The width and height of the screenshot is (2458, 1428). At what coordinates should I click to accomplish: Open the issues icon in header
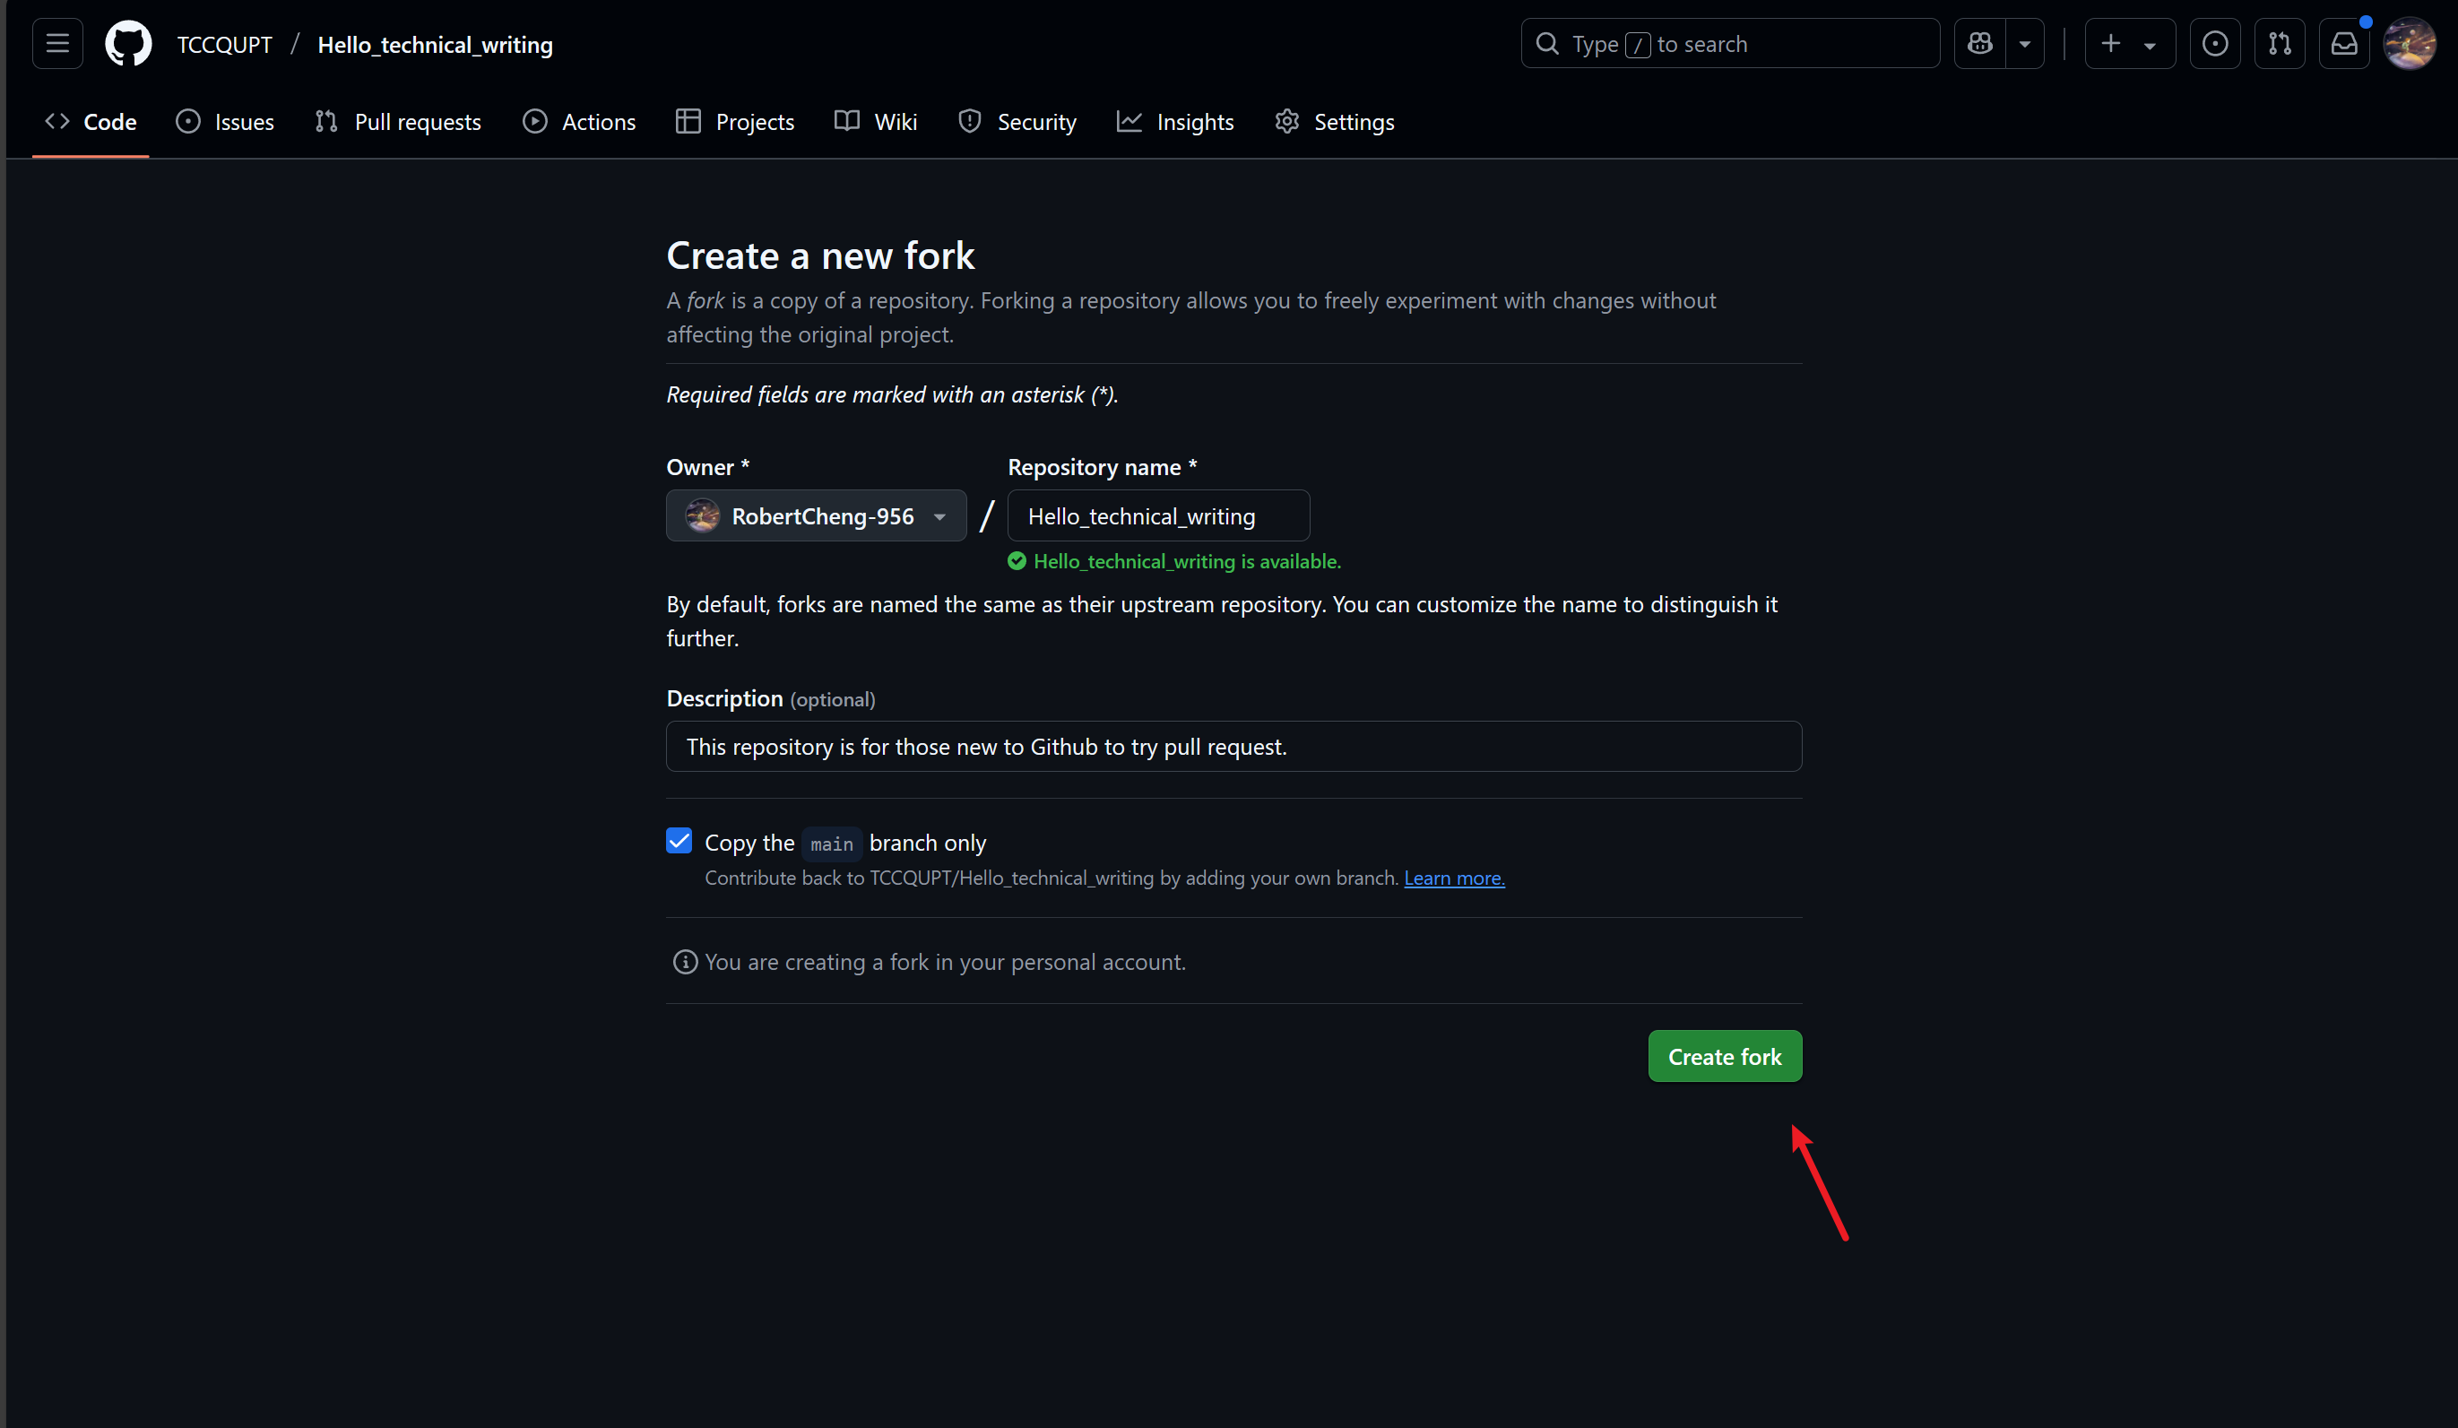(2214, 44)
